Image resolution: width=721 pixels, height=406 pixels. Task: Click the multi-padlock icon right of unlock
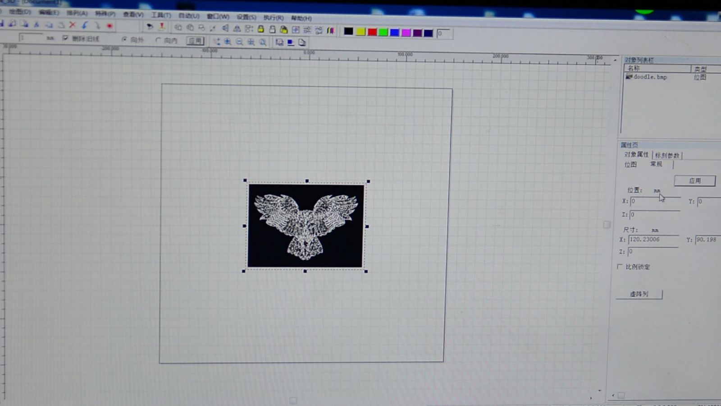(x=283, y=30)
